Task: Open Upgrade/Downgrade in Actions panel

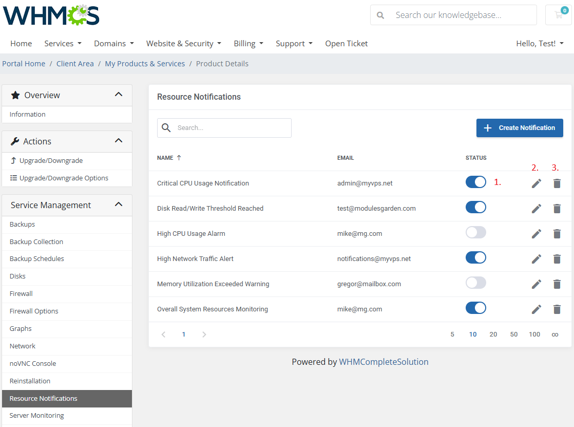Action: tap(67, 161)
